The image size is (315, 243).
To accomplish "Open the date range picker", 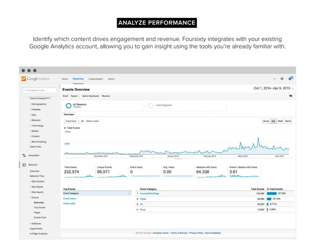I will [274, 89].
